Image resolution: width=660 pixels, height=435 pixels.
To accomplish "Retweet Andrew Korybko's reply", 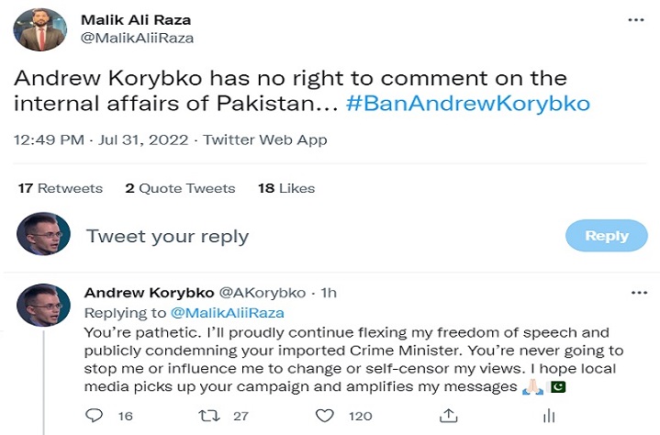I will point(212,416).
